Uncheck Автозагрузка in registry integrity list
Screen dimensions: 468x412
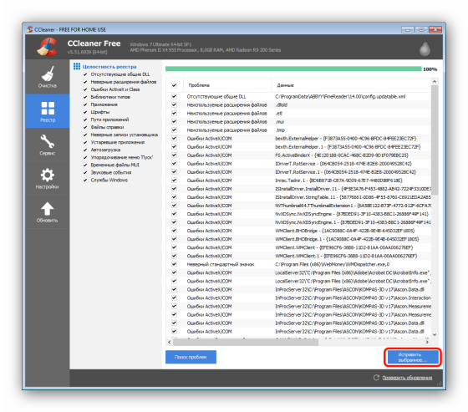coord(85,150)
